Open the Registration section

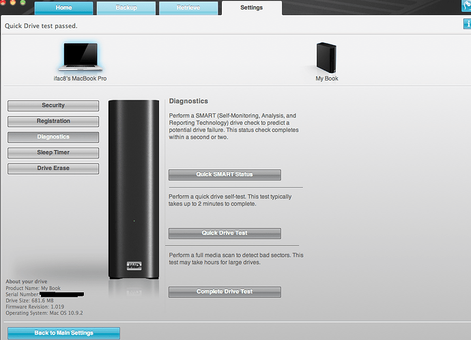(53, 121)
